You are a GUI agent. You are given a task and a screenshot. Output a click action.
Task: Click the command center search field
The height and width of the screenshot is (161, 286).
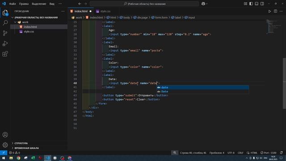click(x=144, y=4)
